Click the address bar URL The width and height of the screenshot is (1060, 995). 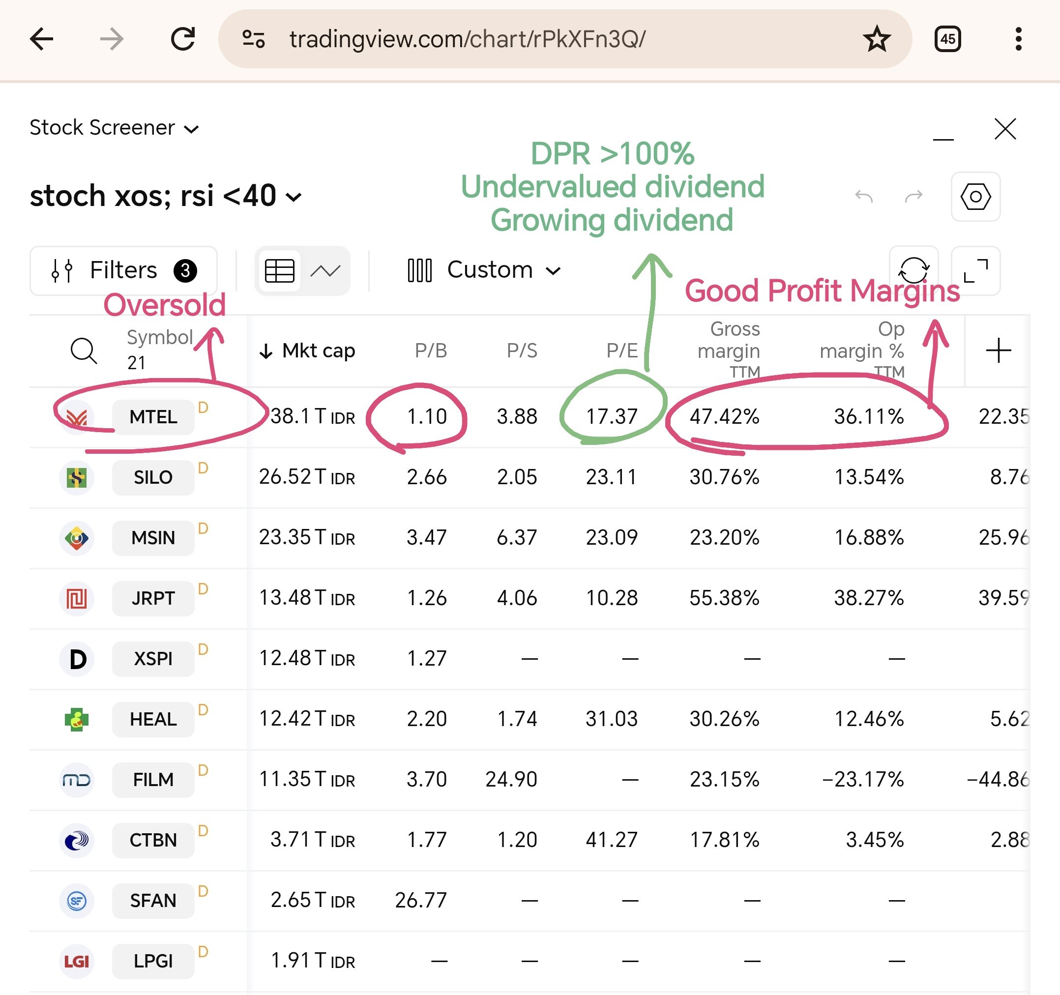point(467,39)
